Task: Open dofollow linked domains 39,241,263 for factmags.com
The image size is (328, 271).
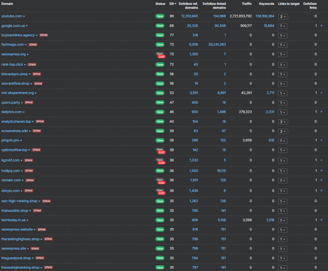Action: (217, 44)
